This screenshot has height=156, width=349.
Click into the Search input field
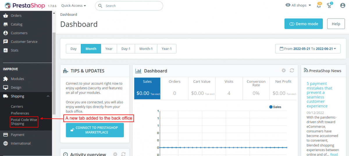[x=129, y=6]
